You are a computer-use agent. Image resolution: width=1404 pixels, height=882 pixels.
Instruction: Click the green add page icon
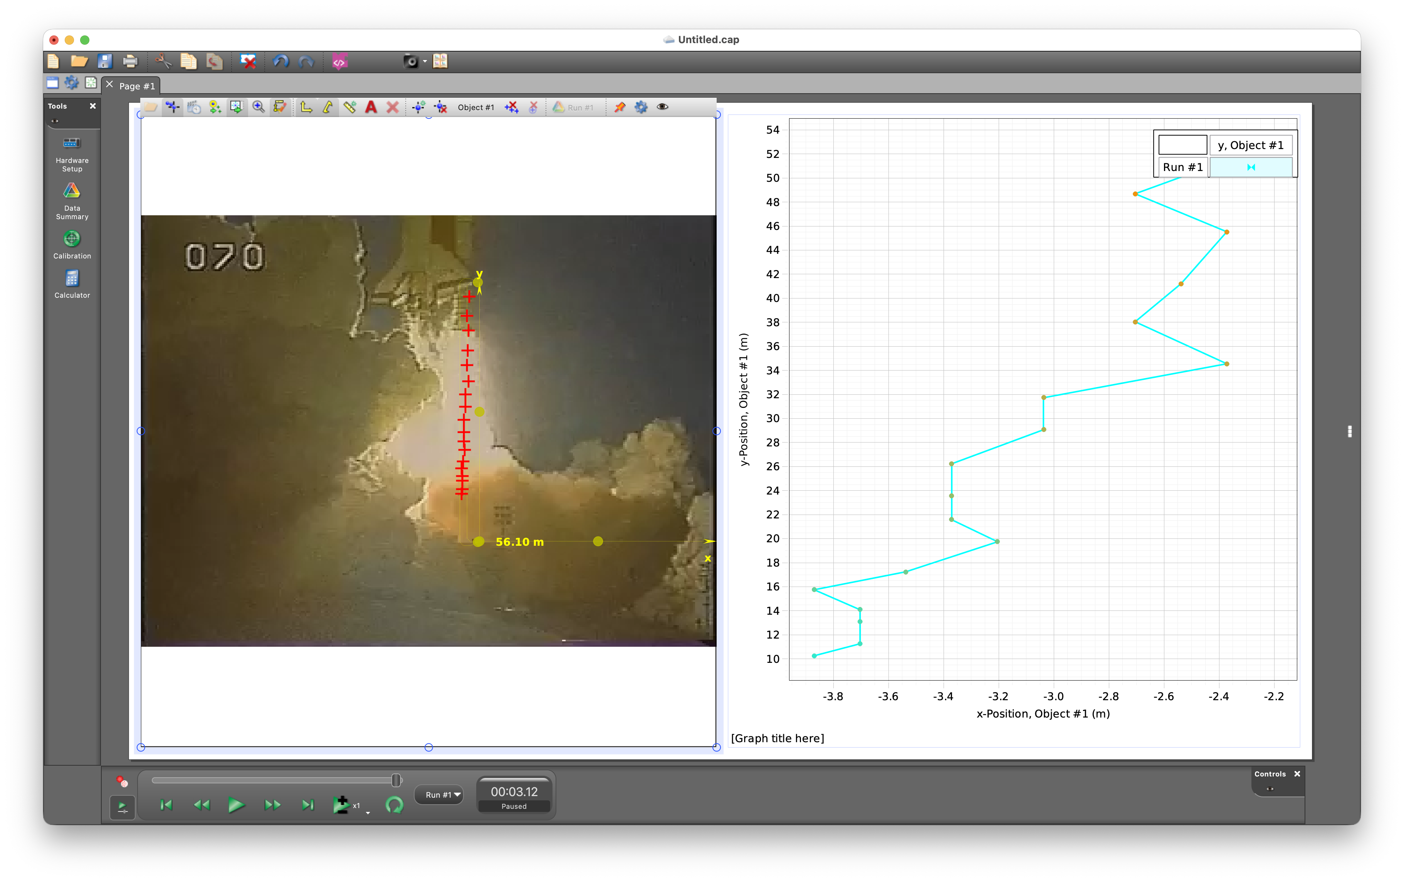[91, 83]
